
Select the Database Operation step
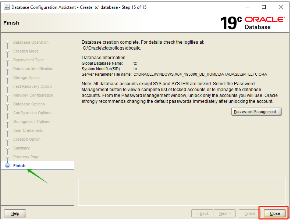(x=31, y=42)
